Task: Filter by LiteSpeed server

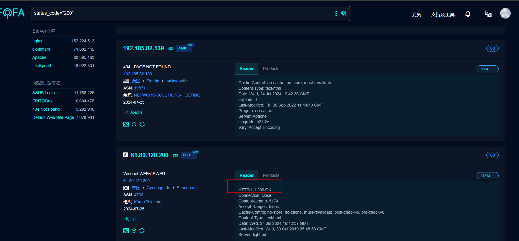Action: pos(42,66)
